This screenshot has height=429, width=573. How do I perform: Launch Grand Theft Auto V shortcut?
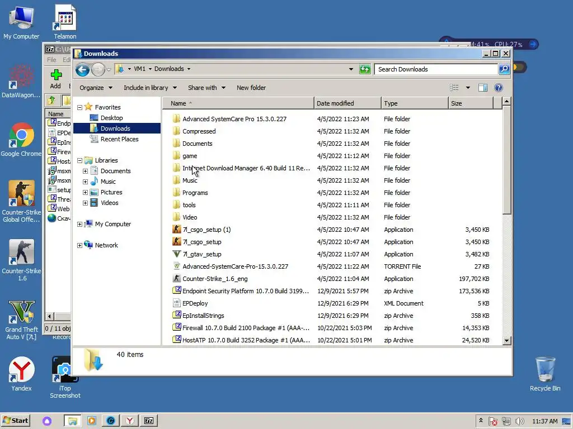tap(21, 320)
